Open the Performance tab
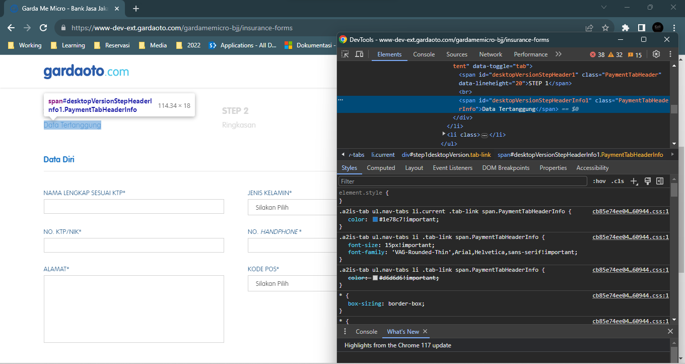This screenshot has width=685, height=364. click(x=530, y=54)
